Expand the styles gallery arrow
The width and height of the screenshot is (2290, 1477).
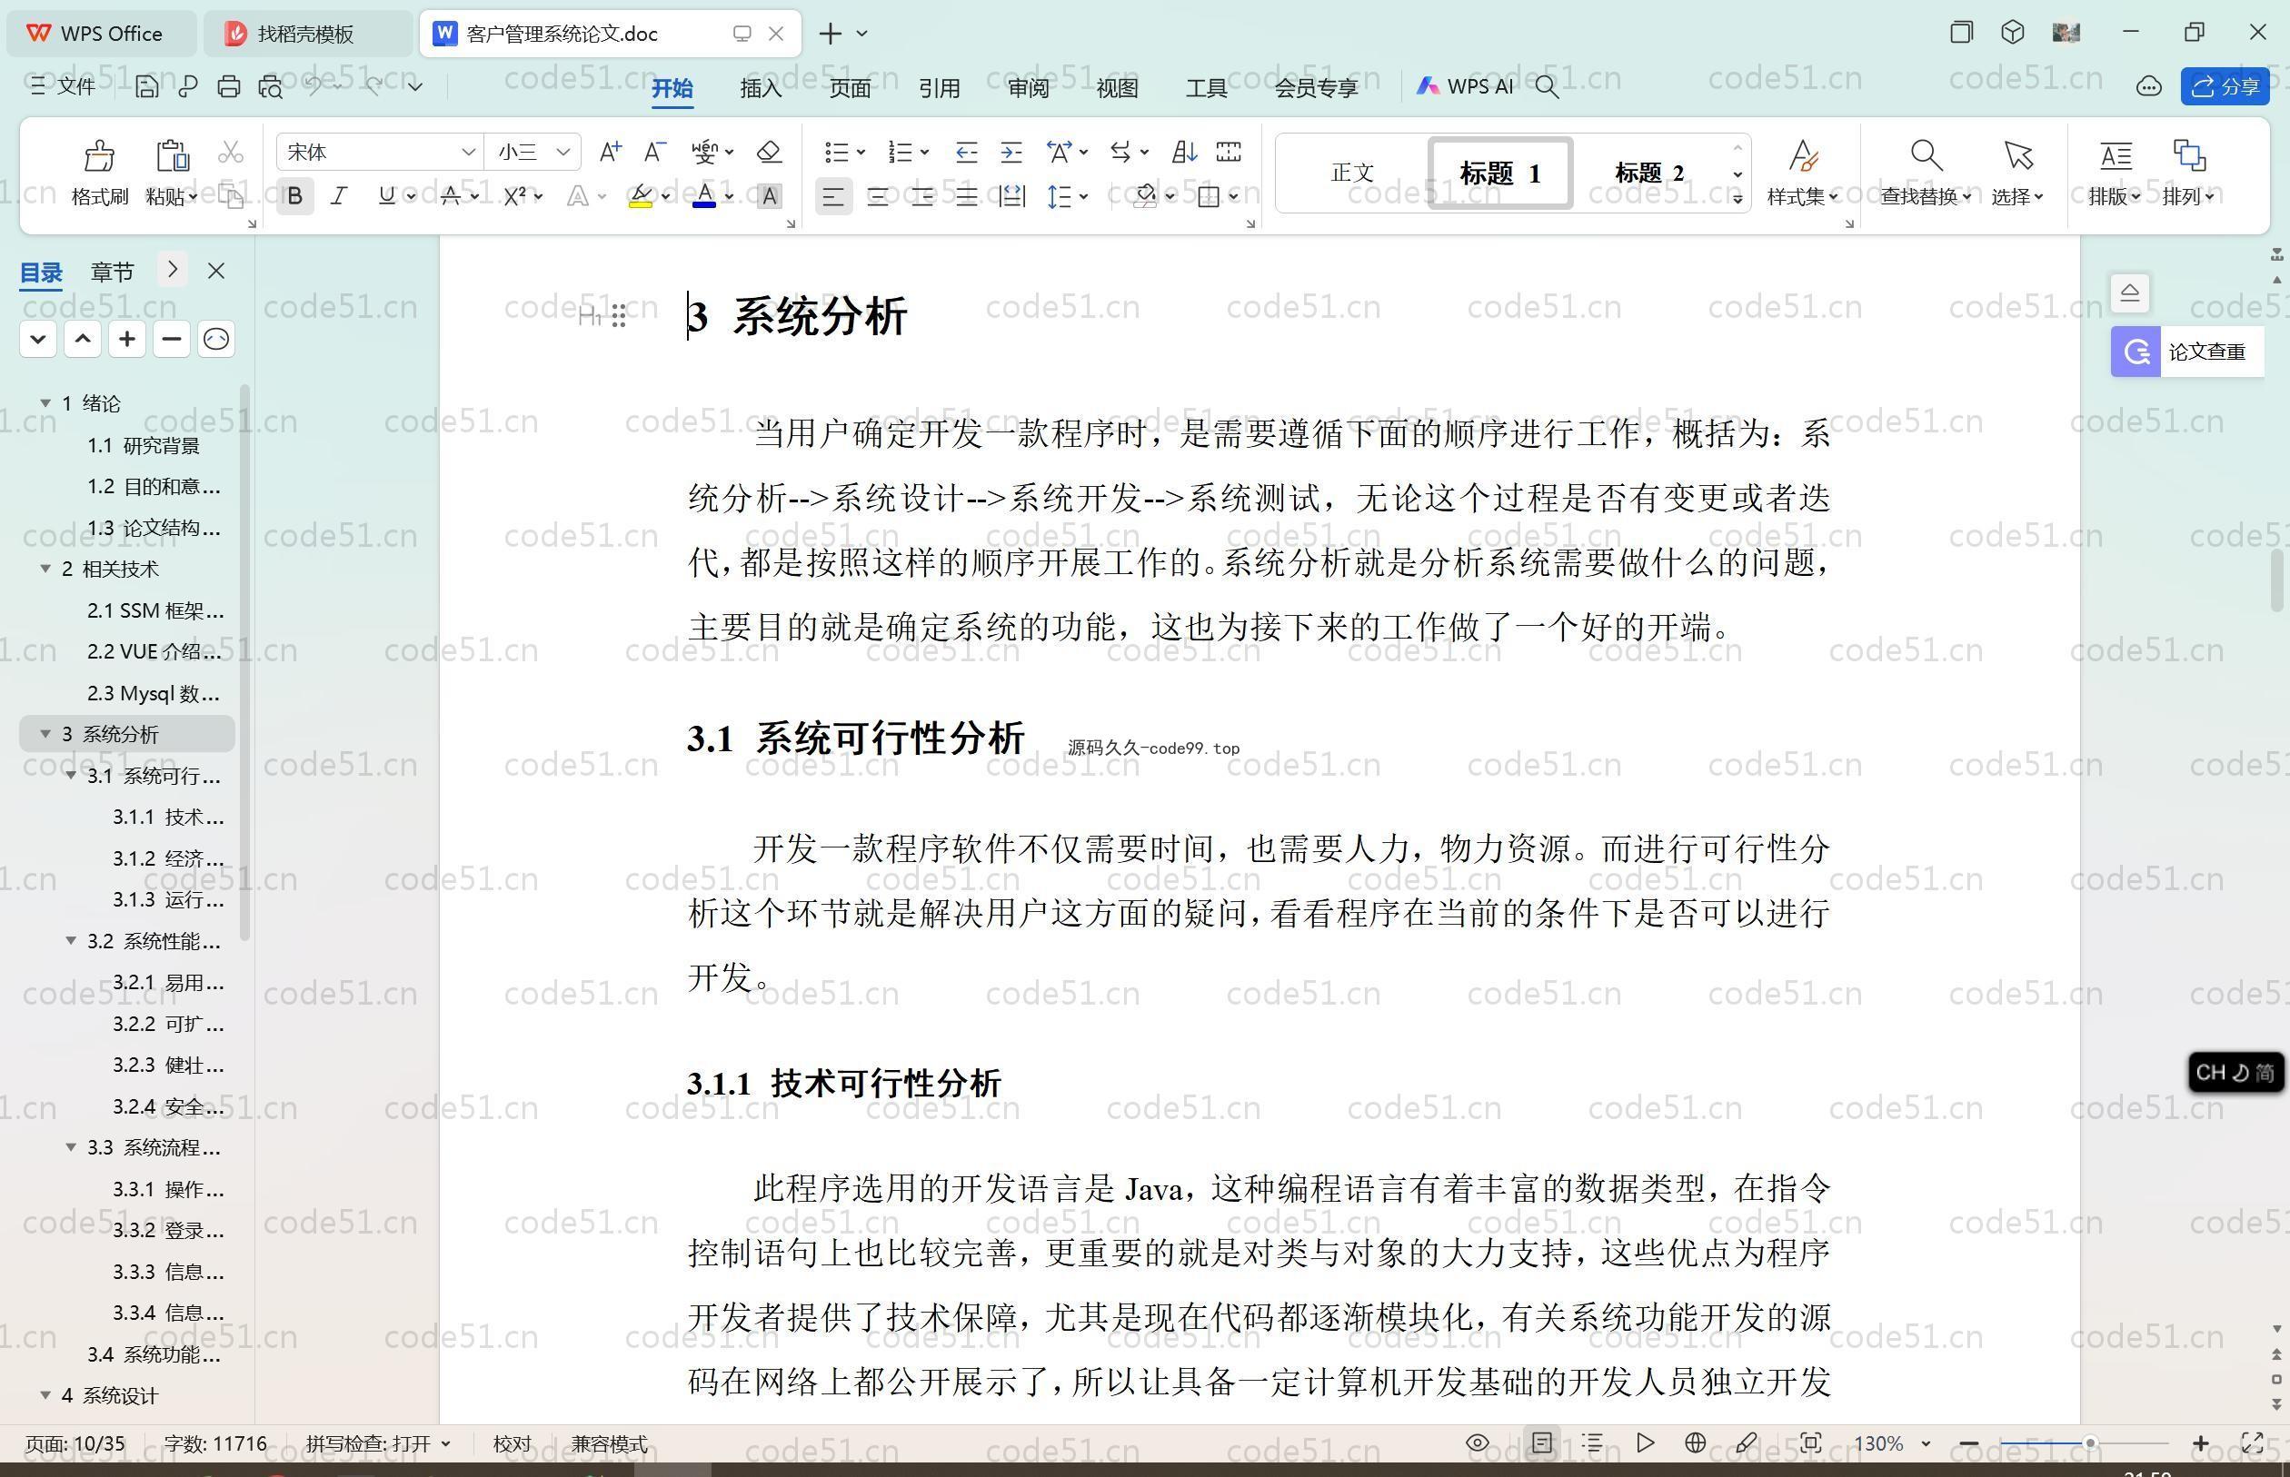(1737, 200)
